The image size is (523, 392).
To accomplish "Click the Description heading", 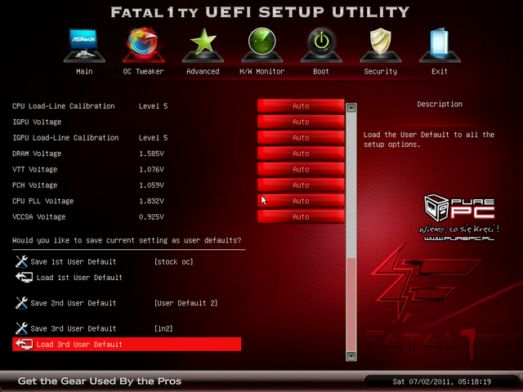I will [440, 104].
